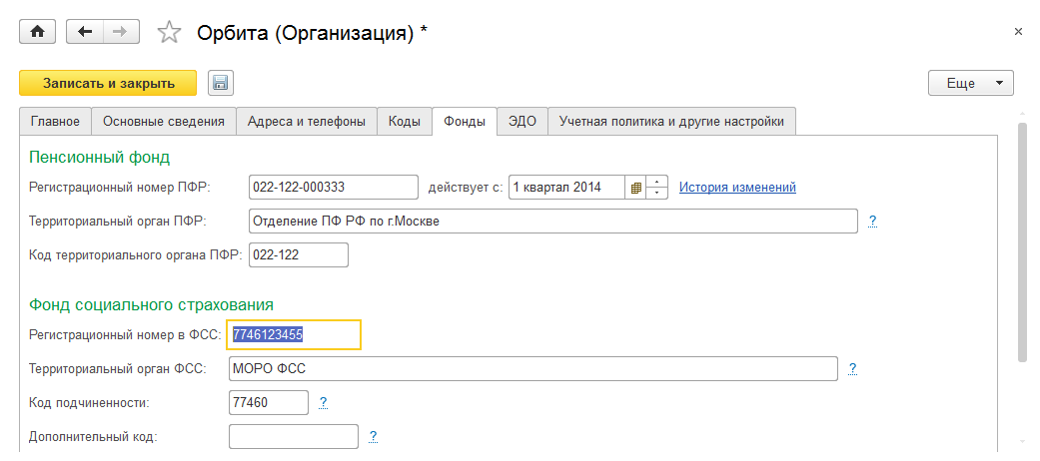Open the История изменений link
This screenshot has width=1040, height=461.
737,188
